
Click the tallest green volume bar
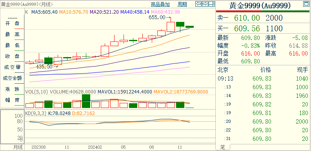click(86, 101)
